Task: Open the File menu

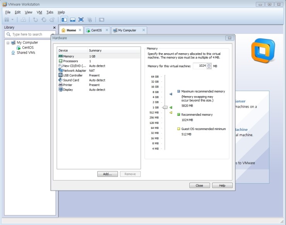Action: pyautogui.click(x=8, y=12)
